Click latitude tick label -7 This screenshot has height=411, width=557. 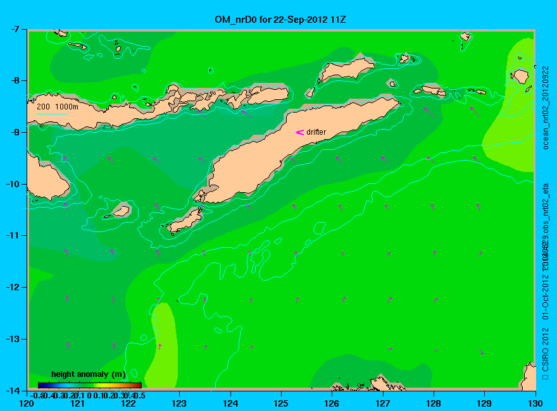pyautogui.click(x=15, y=29)
